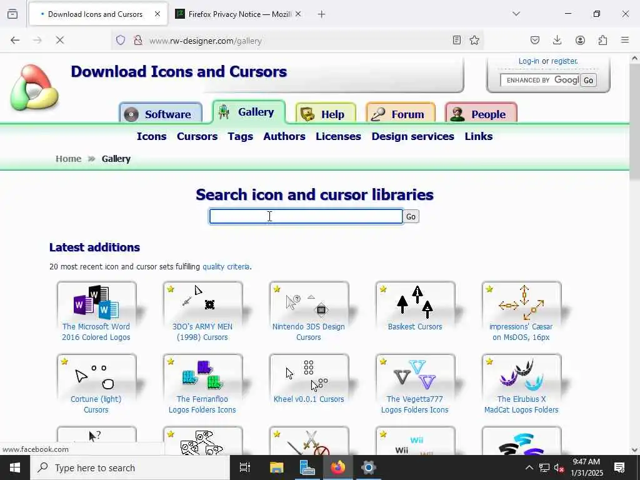Open the notification center icon
The width and height of the screenshot is (640, 480).
tap(619, 467)
